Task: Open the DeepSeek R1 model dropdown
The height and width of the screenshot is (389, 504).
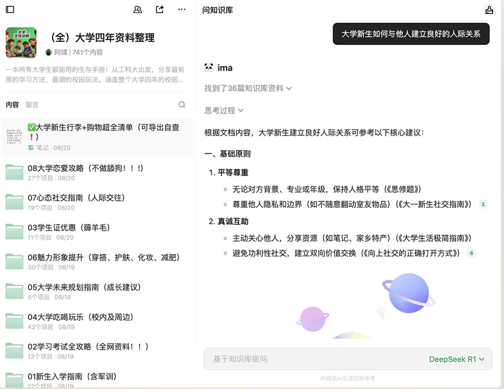Action: [x=456, y=359]
